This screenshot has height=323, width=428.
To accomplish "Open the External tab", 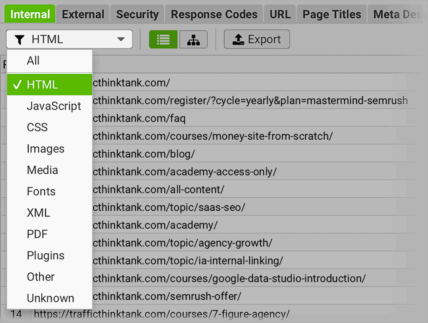I will (83, 14).
